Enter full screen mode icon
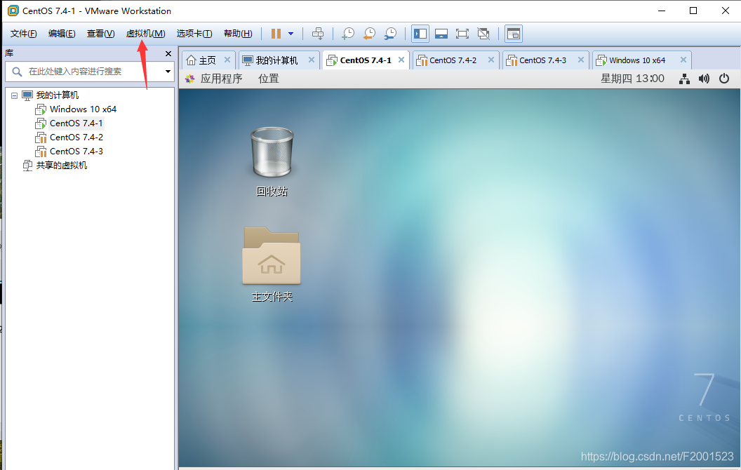The image size is (741, 470). tap(462, 34)
